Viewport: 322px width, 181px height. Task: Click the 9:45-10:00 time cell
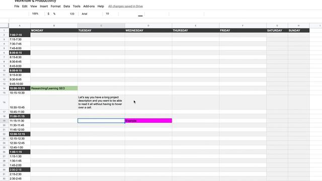(20, 84)
